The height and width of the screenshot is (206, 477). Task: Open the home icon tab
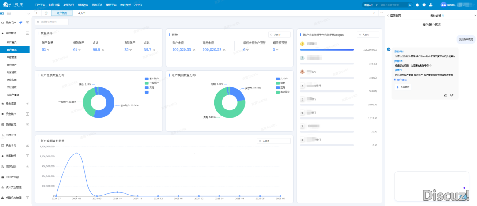point(46,13)
